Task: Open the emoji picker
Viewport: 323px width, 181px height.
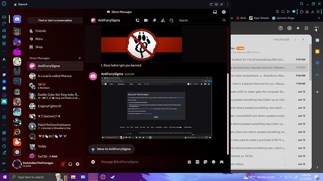Action: point(213,162)
